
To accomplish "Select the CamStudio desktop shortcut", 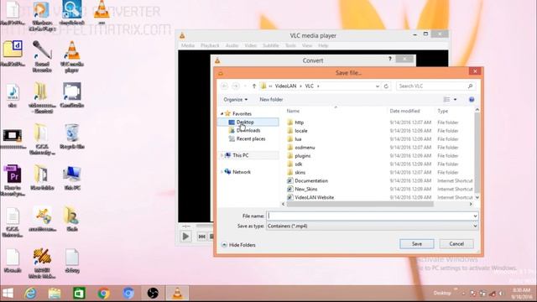I will coord(72,95).
